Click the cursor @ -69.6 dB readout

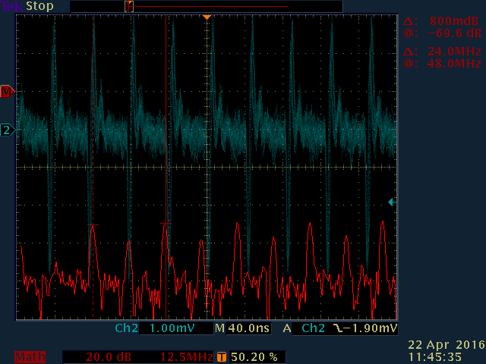pos(443,33)
